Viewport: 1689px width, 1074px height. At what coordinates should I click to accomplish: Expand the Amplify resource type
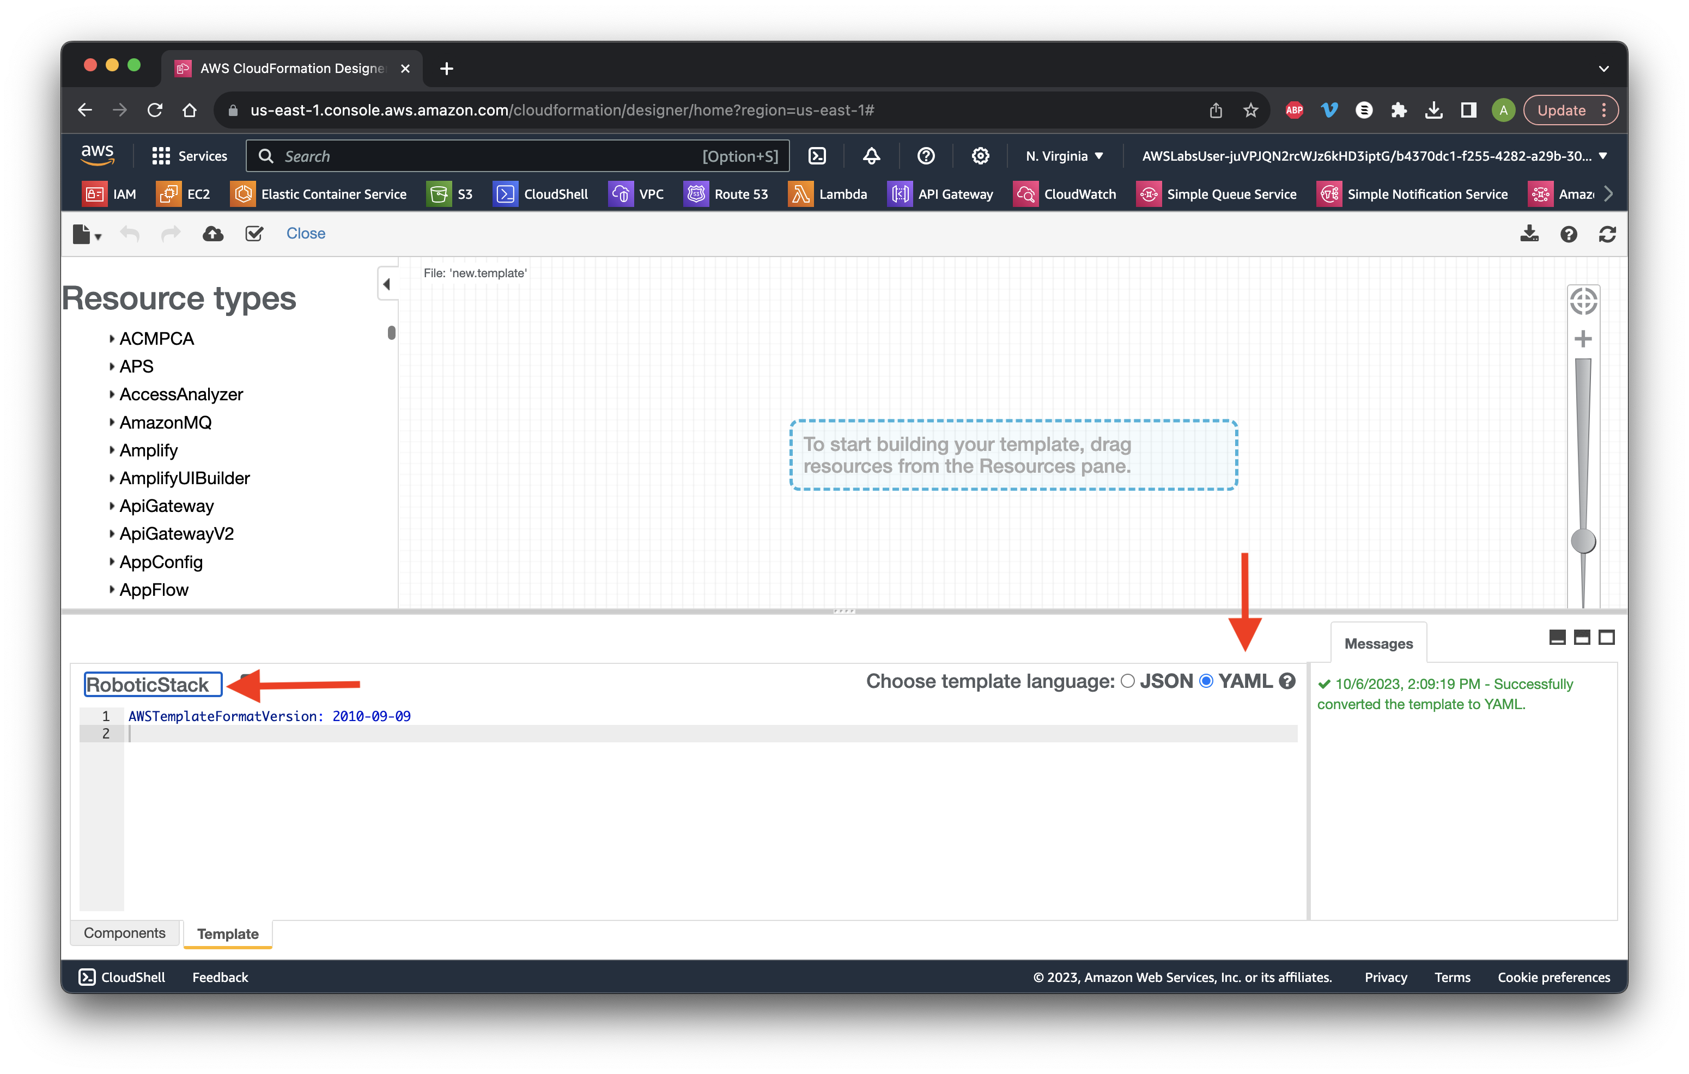112,451
